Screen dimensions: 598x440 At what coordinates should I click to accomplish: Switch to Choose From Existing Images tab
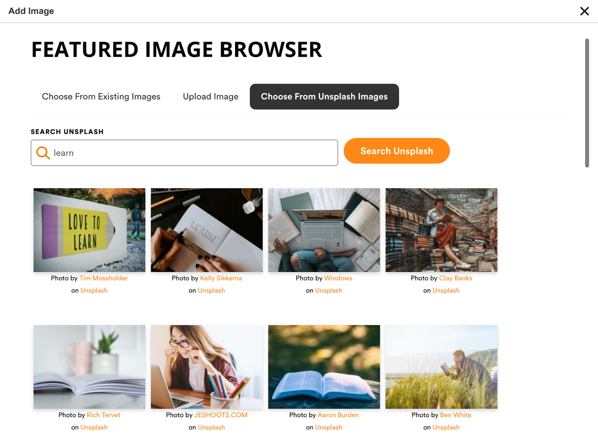pos(101,96)
